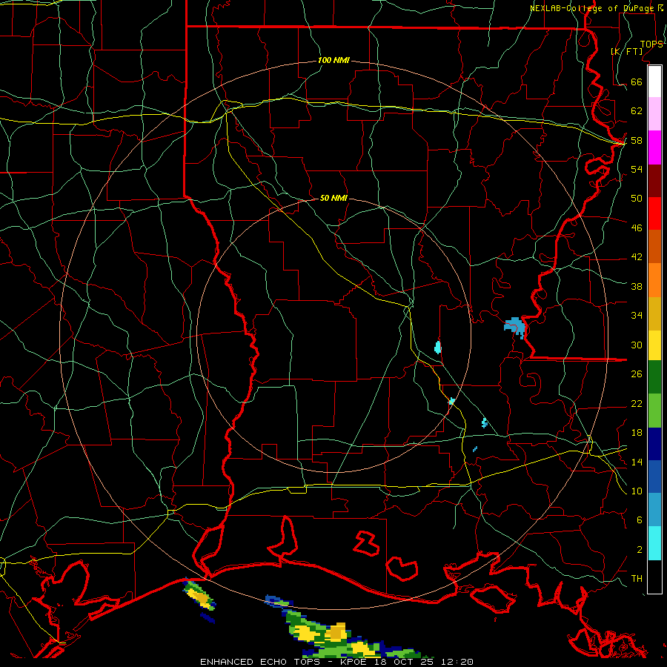Viewport: 667px width, 667px height.
Task: Click the "18" scale value
Action: [x=637, y=433]
